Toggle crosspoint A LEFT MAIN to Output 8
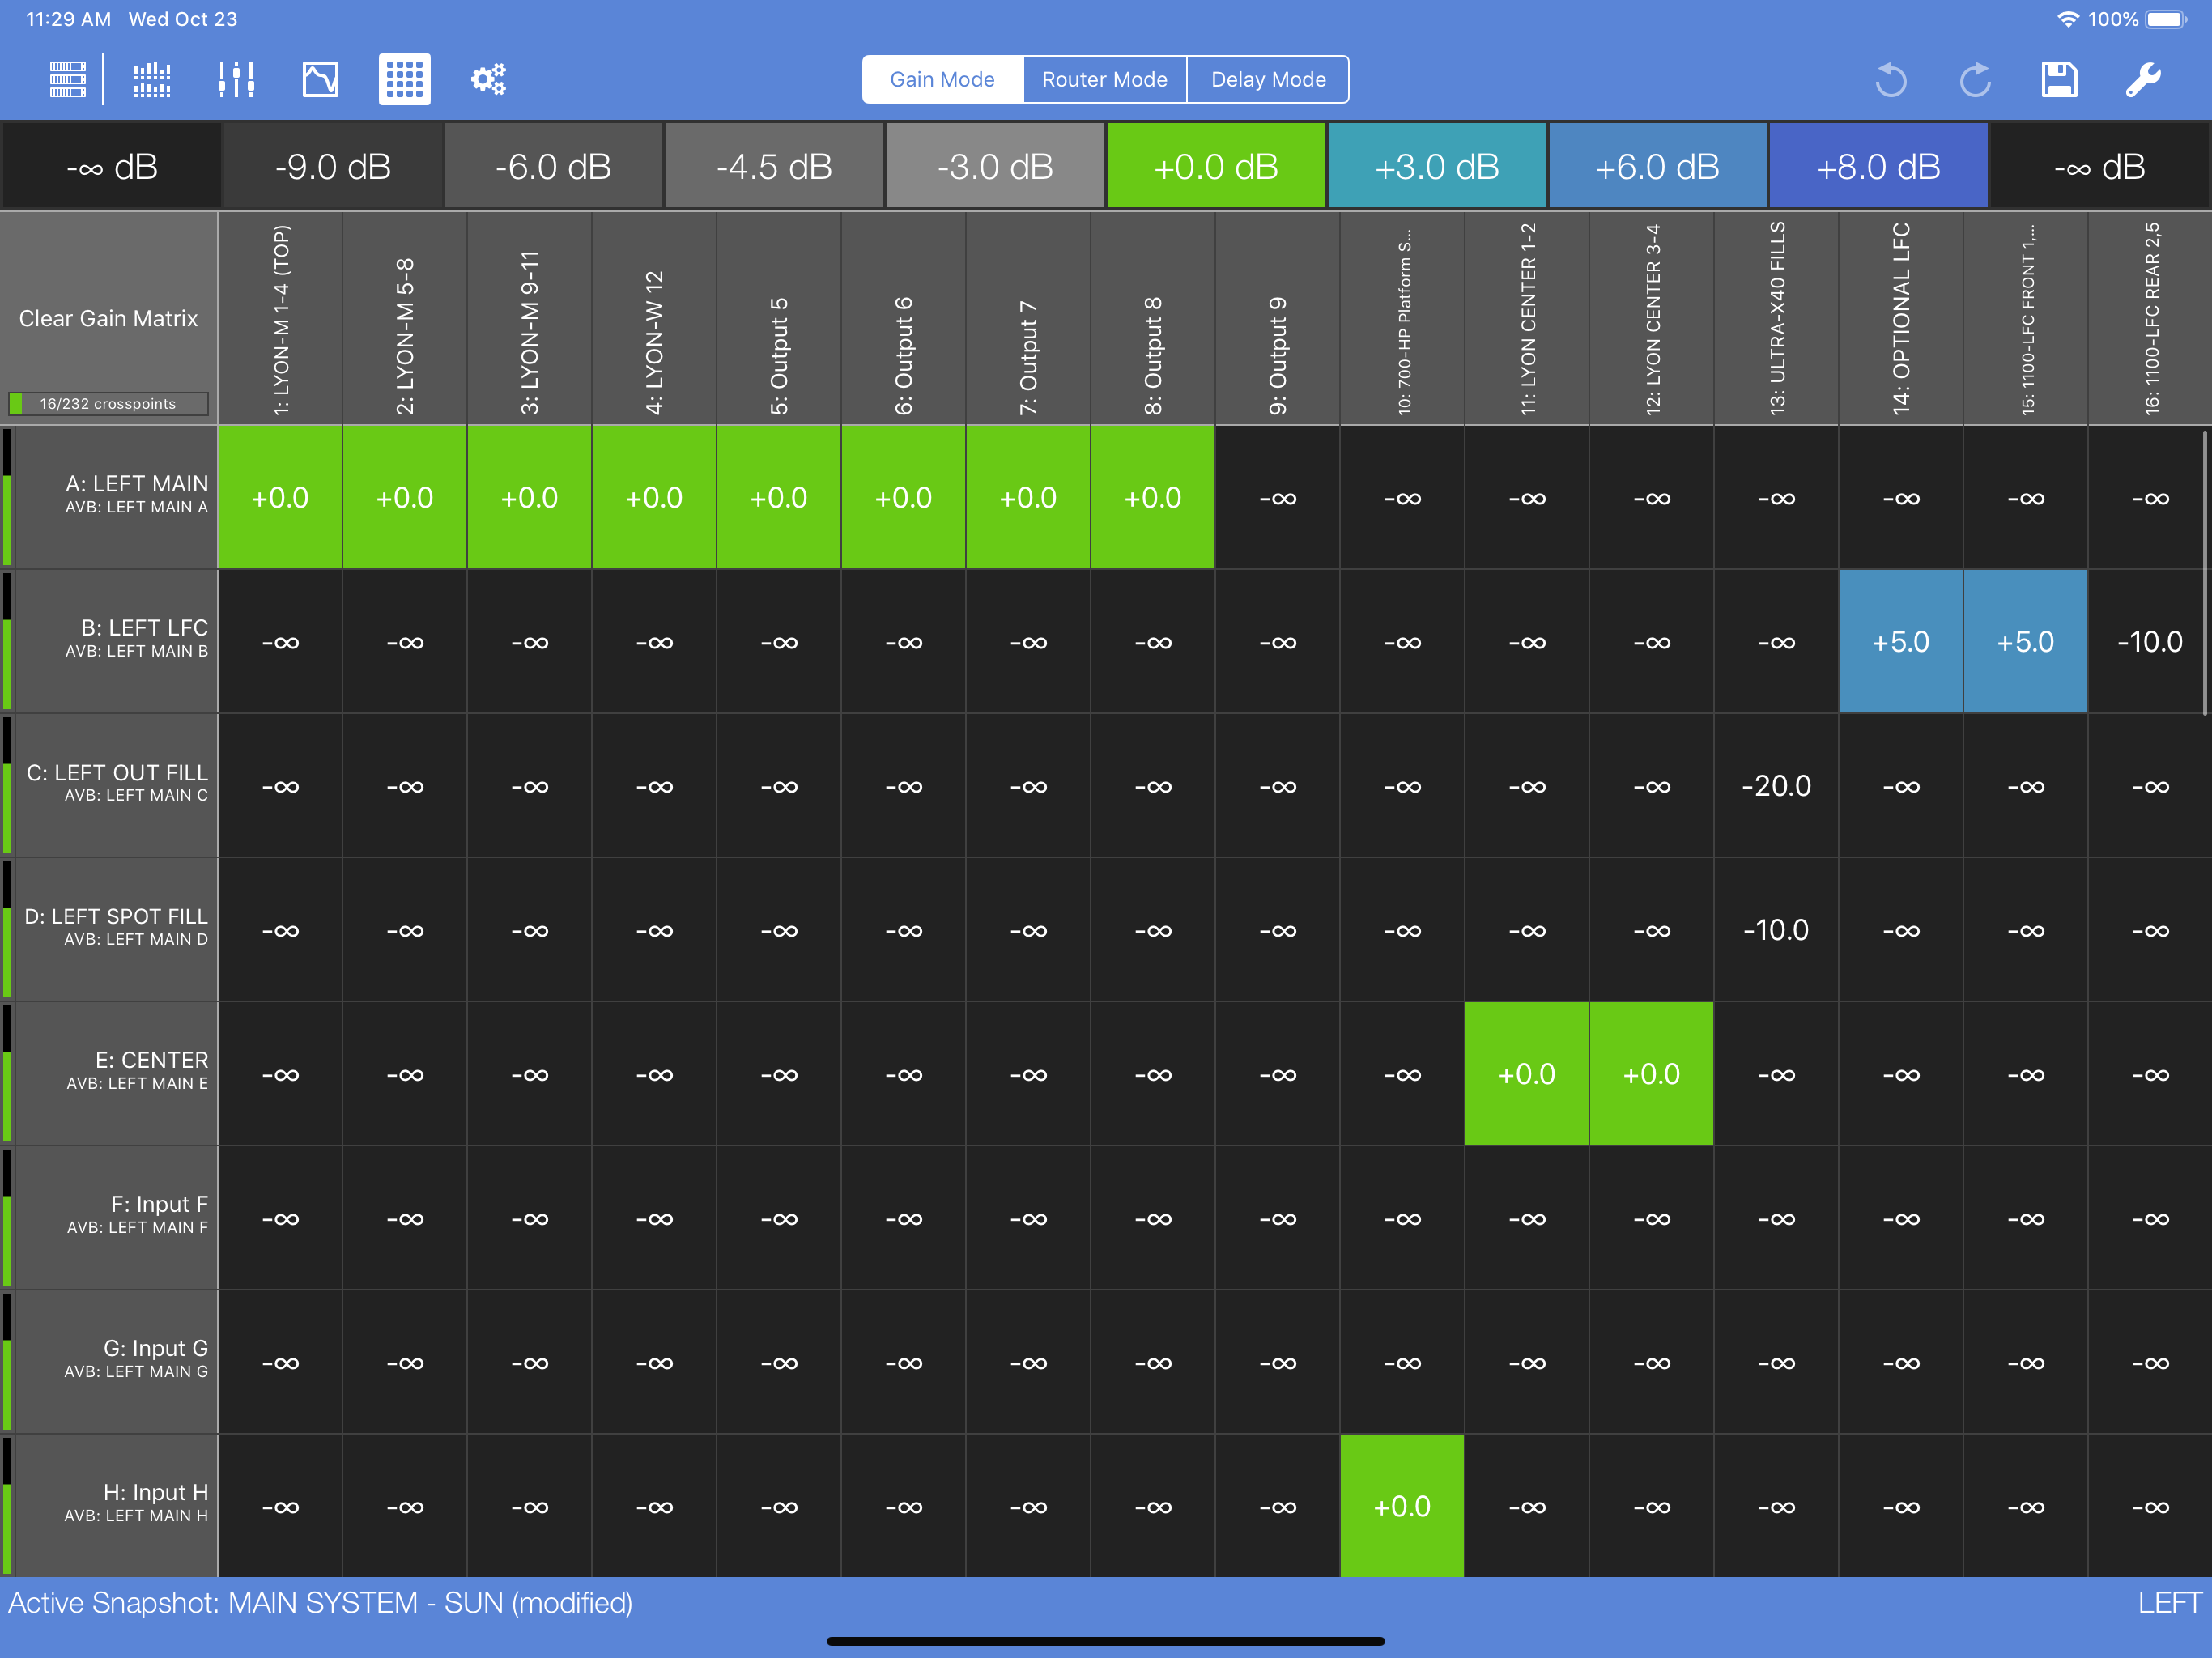The height and width of the screenshot is (1658, 2212). (1153, 497)
